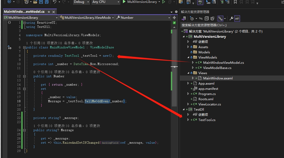Save the current file with single disk icon
This screenshot has width=284, height=158.
(41, 2)
